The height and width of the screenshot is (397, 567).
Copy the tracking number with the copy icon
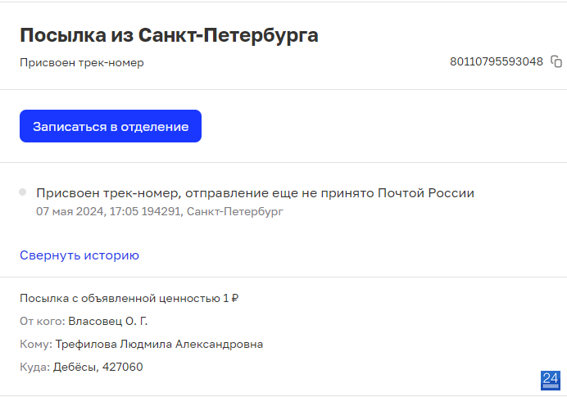pyautogui.click(x=556, y=61)
